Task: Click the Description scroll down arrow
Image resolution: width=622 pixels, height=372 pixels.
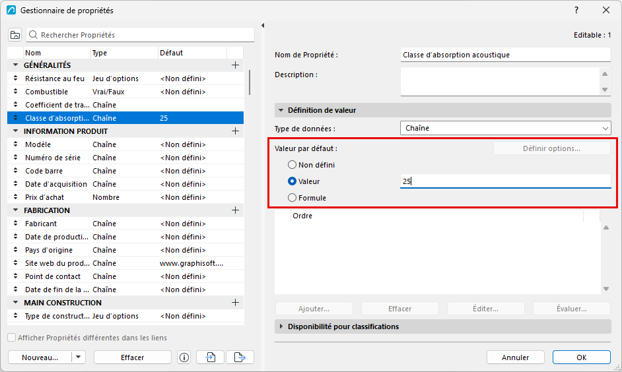Action: (x=605, y=90)
